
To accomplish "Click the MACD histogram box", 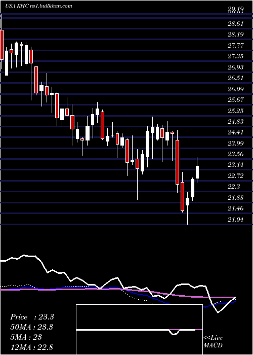I will click(139, 330).
